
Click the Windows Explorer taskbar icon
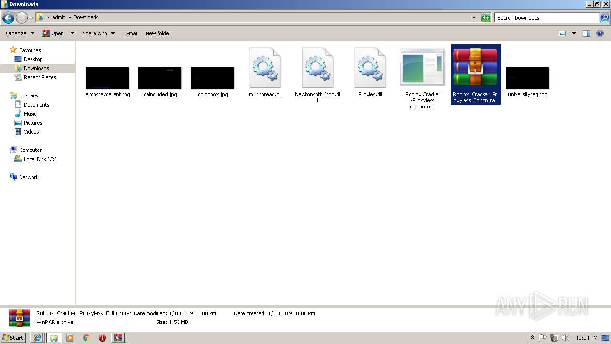53,338
